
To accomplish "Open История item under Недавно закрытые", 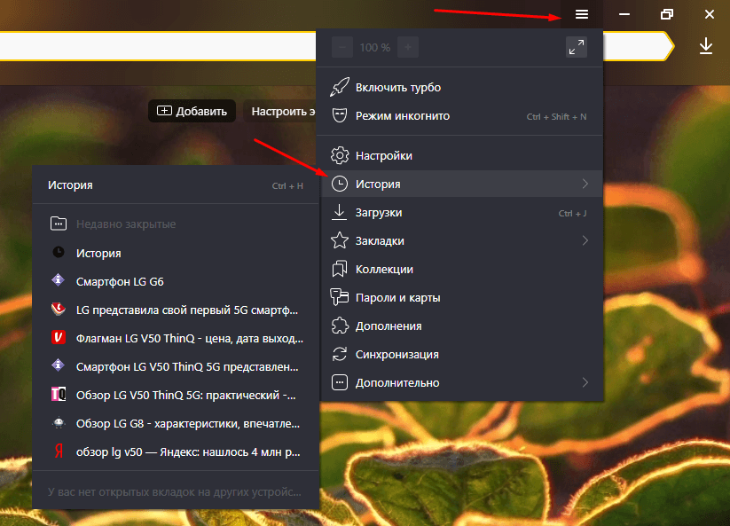I will coord(176,253).
